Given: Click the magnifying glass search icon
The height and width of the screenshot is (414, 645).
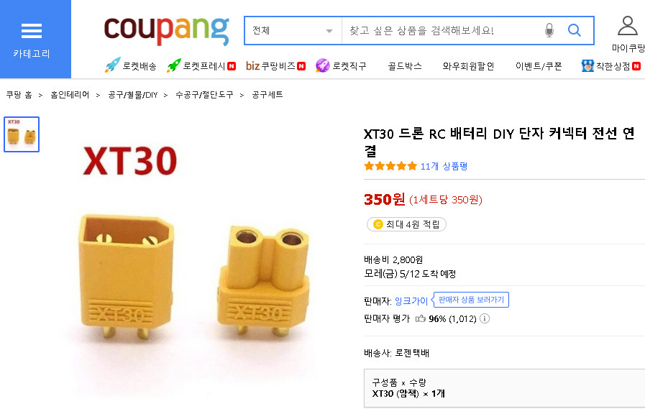Looking at the screenshot, I should (575, 30).
